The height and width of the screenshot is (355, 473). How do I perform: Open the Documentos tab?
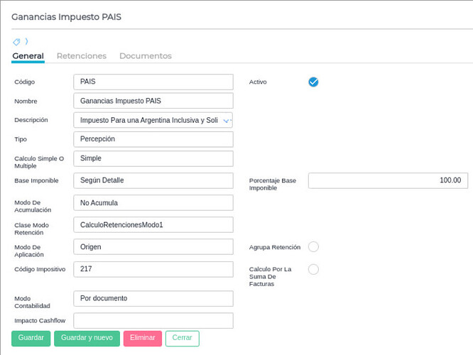click(145, 55)
